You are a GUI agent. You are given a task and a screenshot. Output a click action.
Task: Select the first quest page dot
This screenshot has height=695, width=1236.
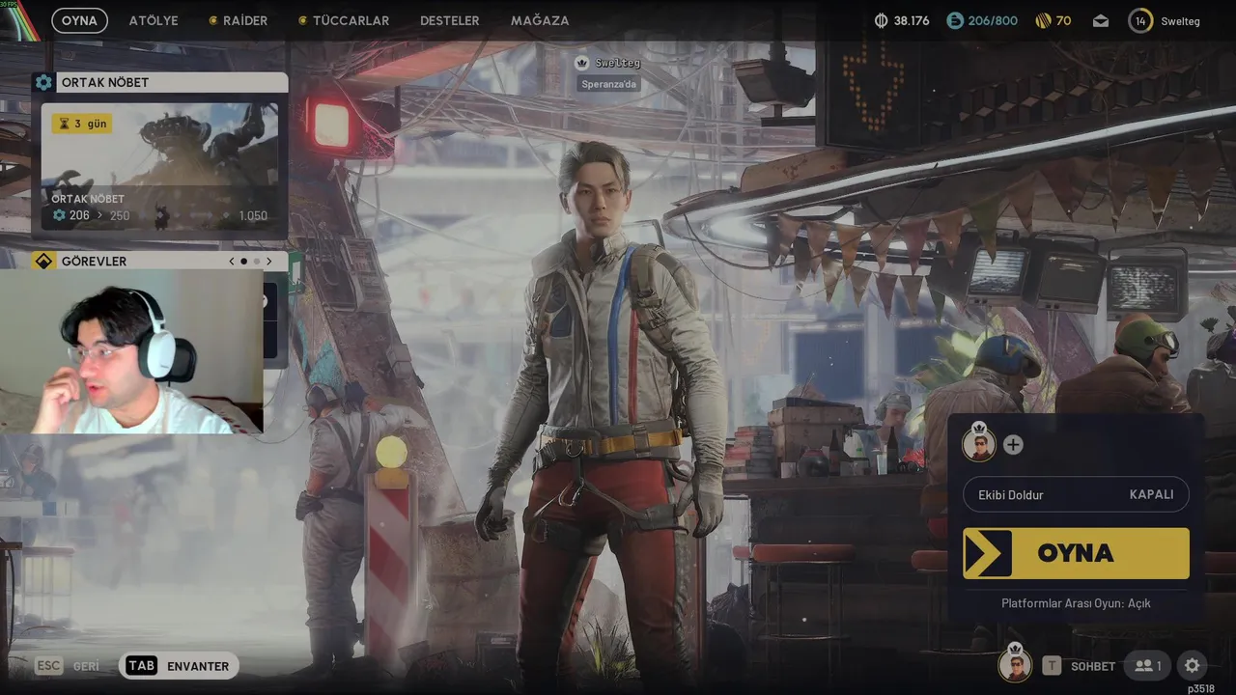[244, 261]
